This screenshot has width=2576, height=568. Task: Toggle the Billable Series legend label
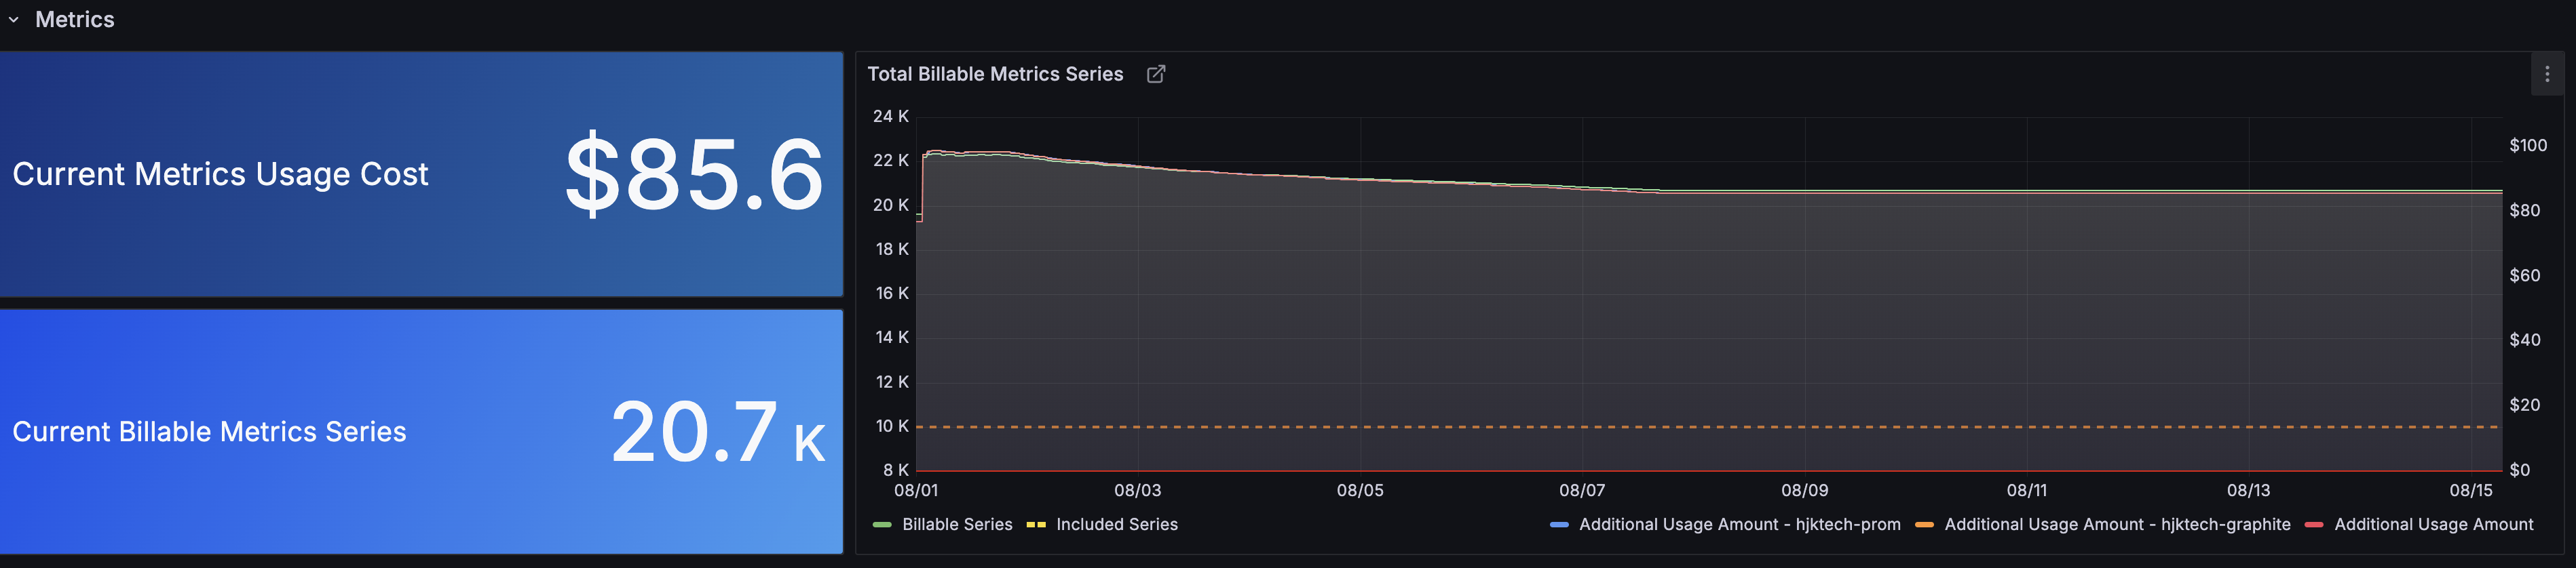956,524
